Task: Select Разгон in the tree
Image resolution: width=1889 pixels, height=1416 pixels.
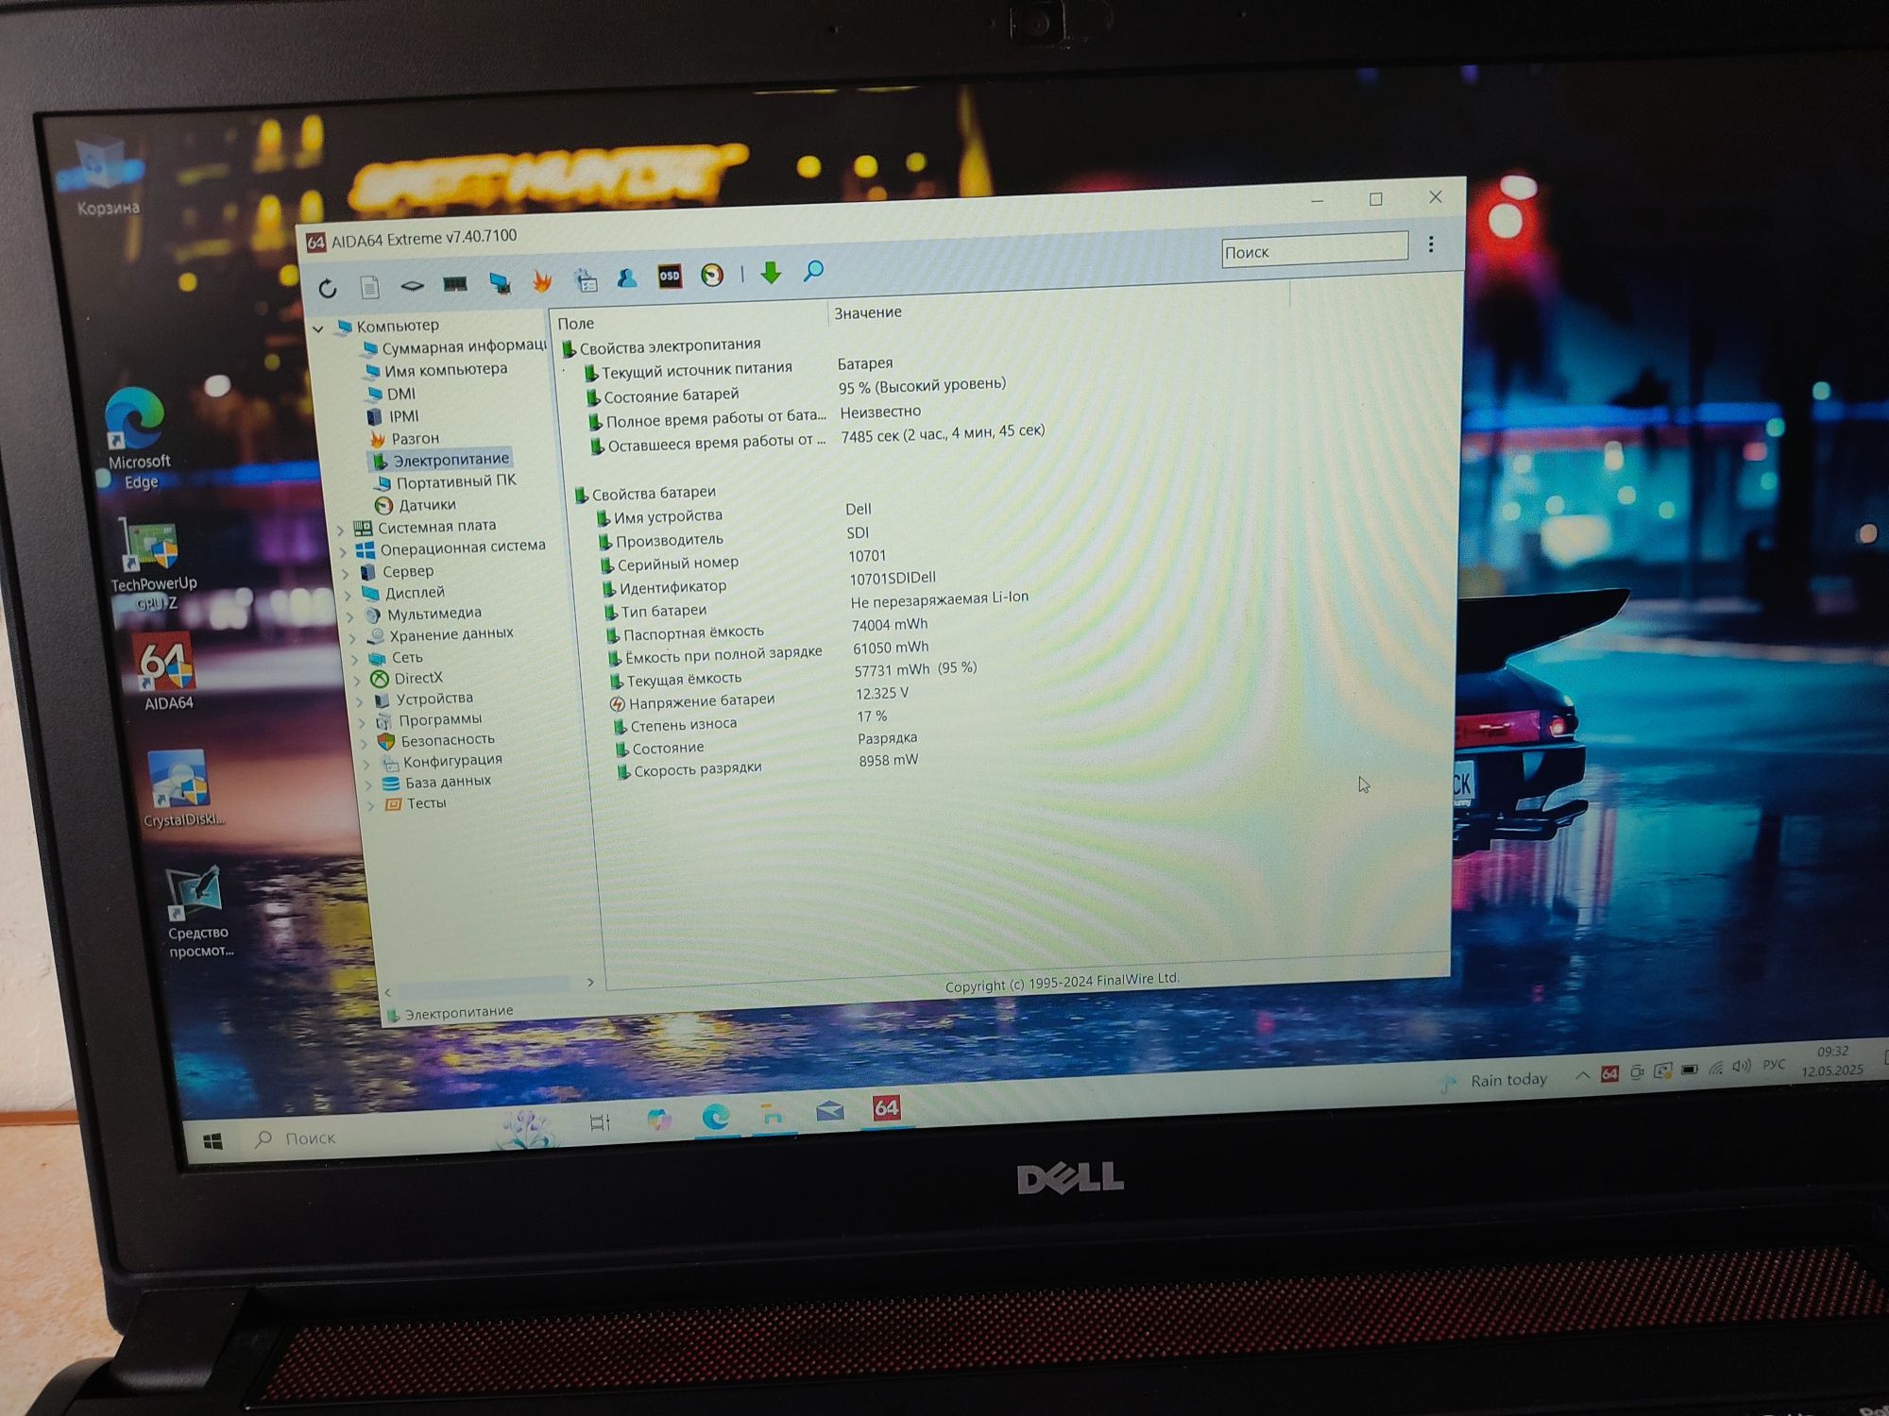Action: coord(404,439)
